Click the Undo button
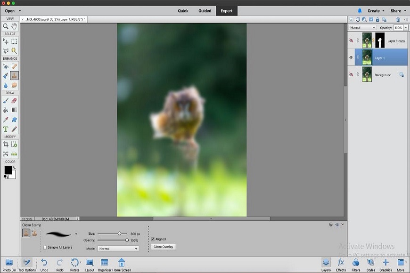Image resolution: width=410 pixels, height=273 pixels. point(44,265)
